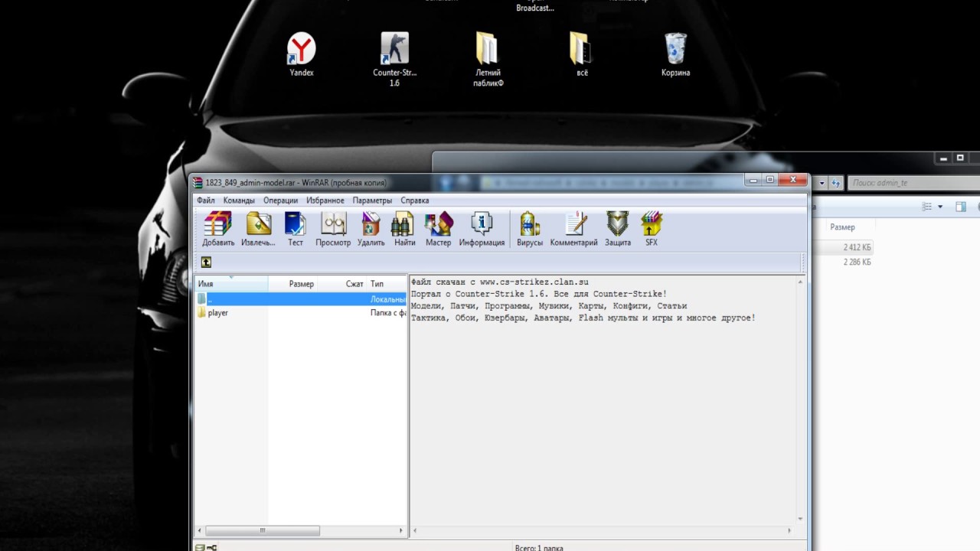The image size is (980, 551).
Task: Maximize the Explorer window behind WinRAR
Action: 962,158
